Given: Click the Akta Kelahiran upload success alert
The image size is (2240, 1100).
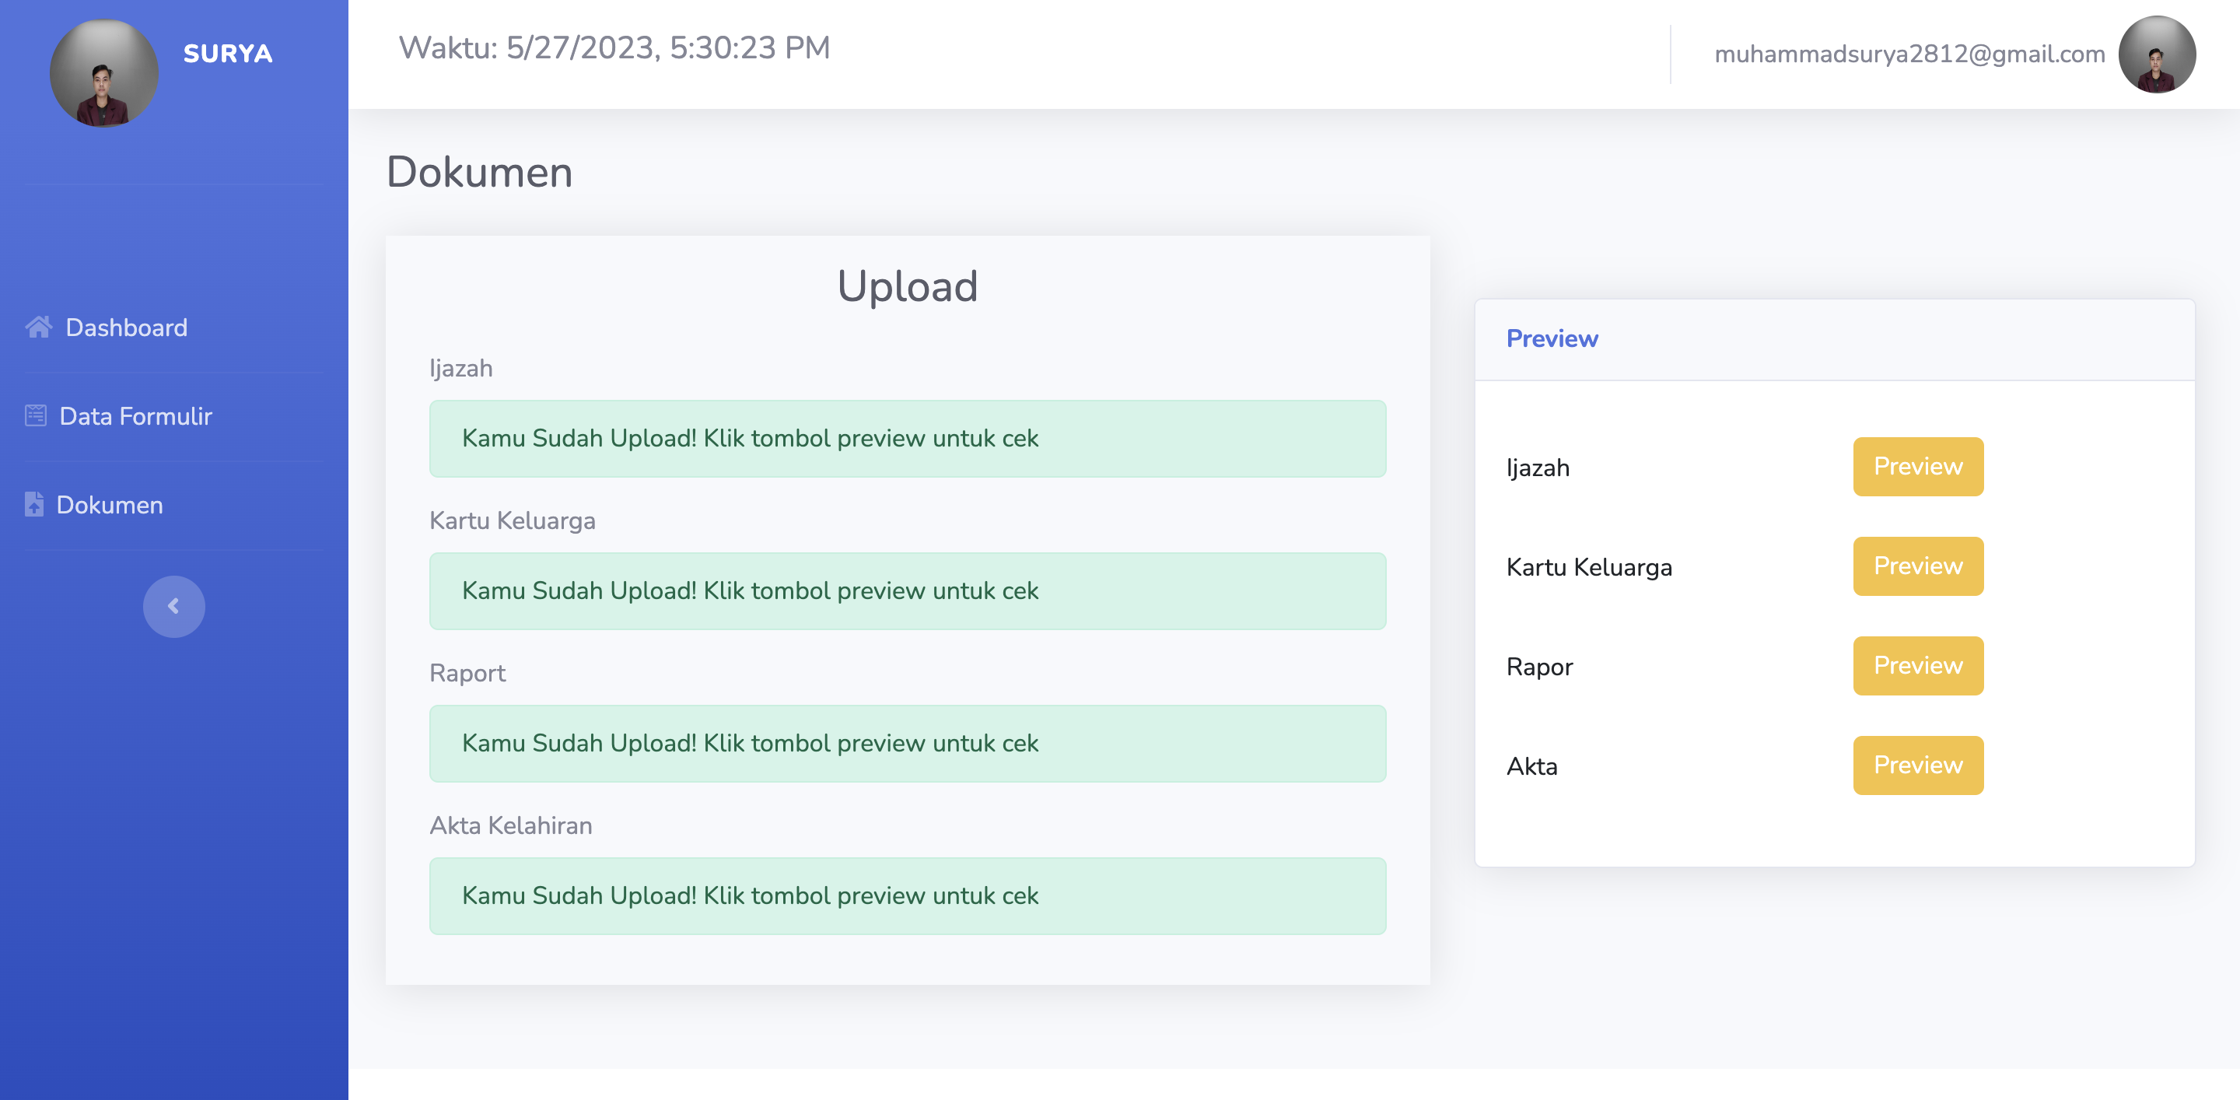Looking at the screenshot, I should tap(907, 895).
